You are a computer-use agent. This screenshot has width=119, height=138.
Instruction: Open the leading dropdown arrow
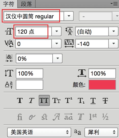[113, 31]
